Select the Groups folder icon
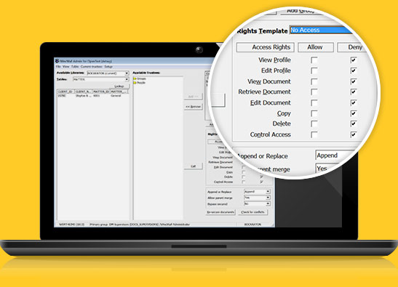 pyautogui.click(x=135, y=78)
